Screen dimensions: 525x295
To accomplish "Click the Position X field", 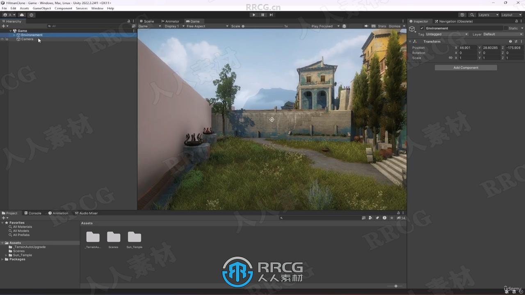I will [x=468, y=48].
